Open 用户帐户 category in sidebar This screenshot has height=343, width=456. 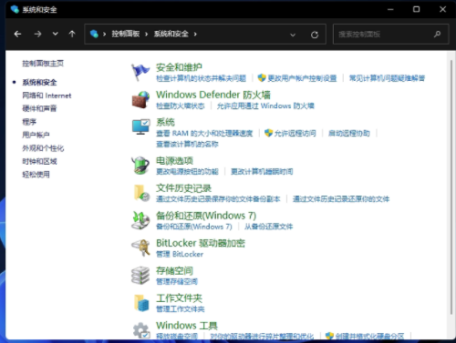click(x=36, y=135)
